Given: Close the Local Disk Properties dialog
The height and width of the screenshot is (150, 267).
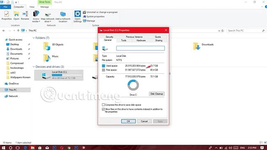Looking at the screenshot, I should pyautogui.click(x=166, y=30).
